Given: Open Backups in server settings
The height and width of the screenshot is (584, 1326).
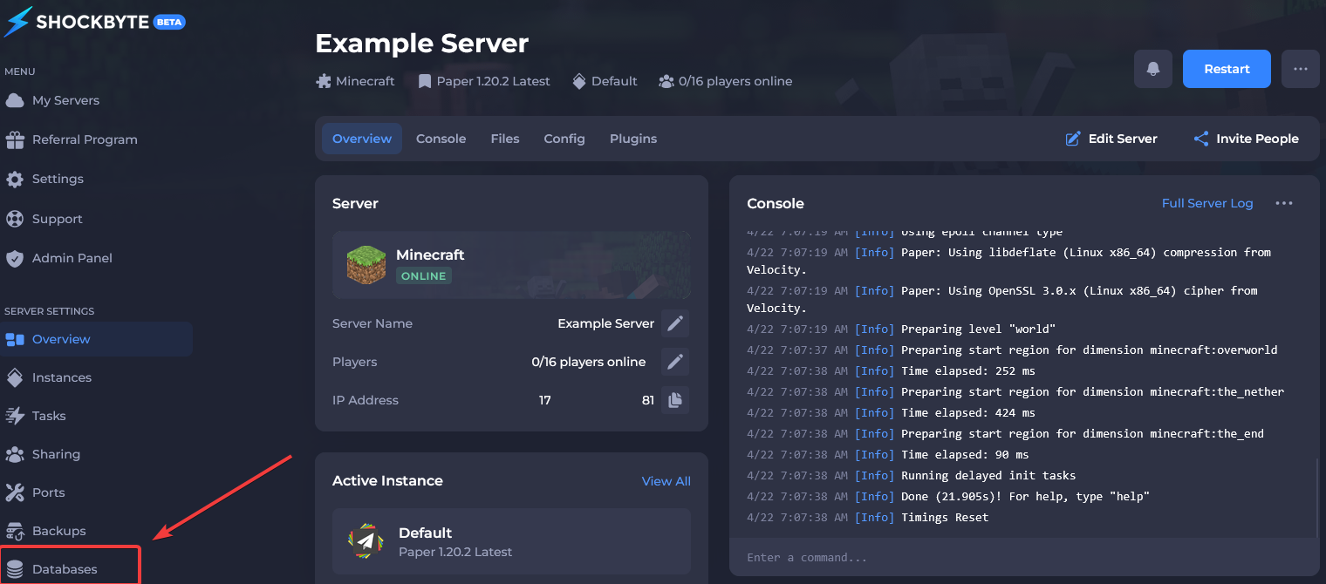Looking at the screenshot, I should (58, 531).
